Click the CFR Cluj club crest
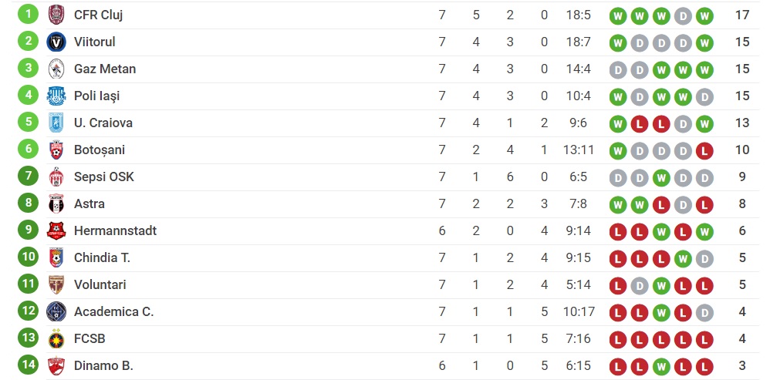Viewport: 770px width, 380px height. pyautogui.click(x=56, y=15)
